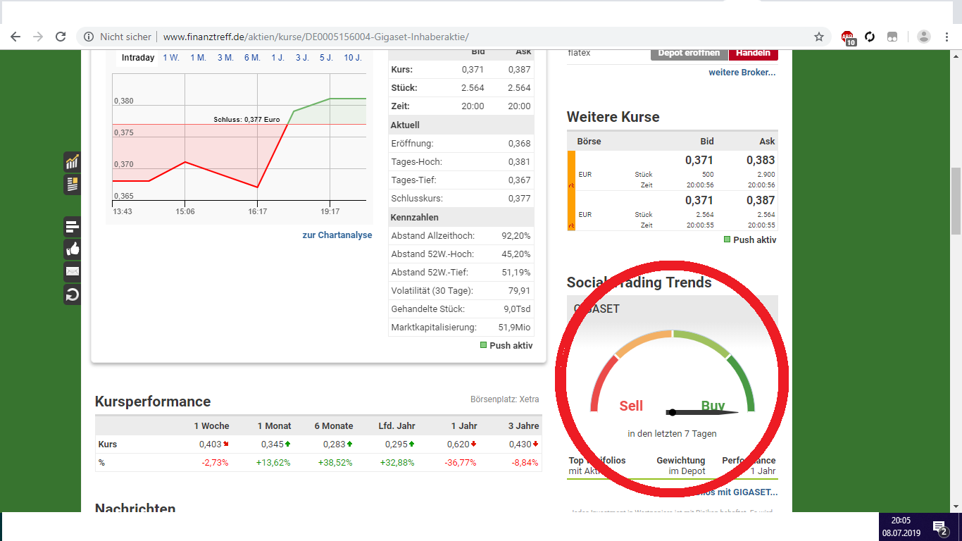This screenshot has height=541, width=962.
Task: Switch chart to 6 M. range
Action: 252,58
